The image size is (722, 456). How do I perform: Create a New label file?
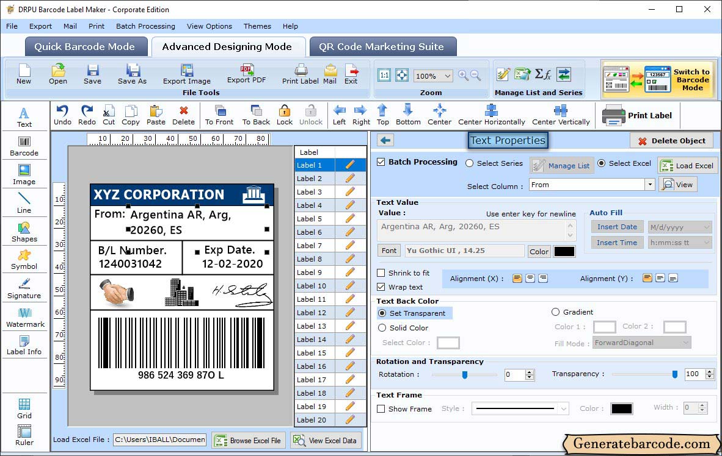point(23,74)
